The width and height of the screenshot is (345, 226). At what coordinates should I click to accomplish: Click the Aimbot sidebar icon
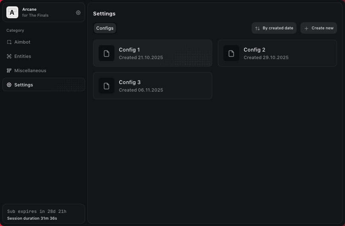[9, 42]
